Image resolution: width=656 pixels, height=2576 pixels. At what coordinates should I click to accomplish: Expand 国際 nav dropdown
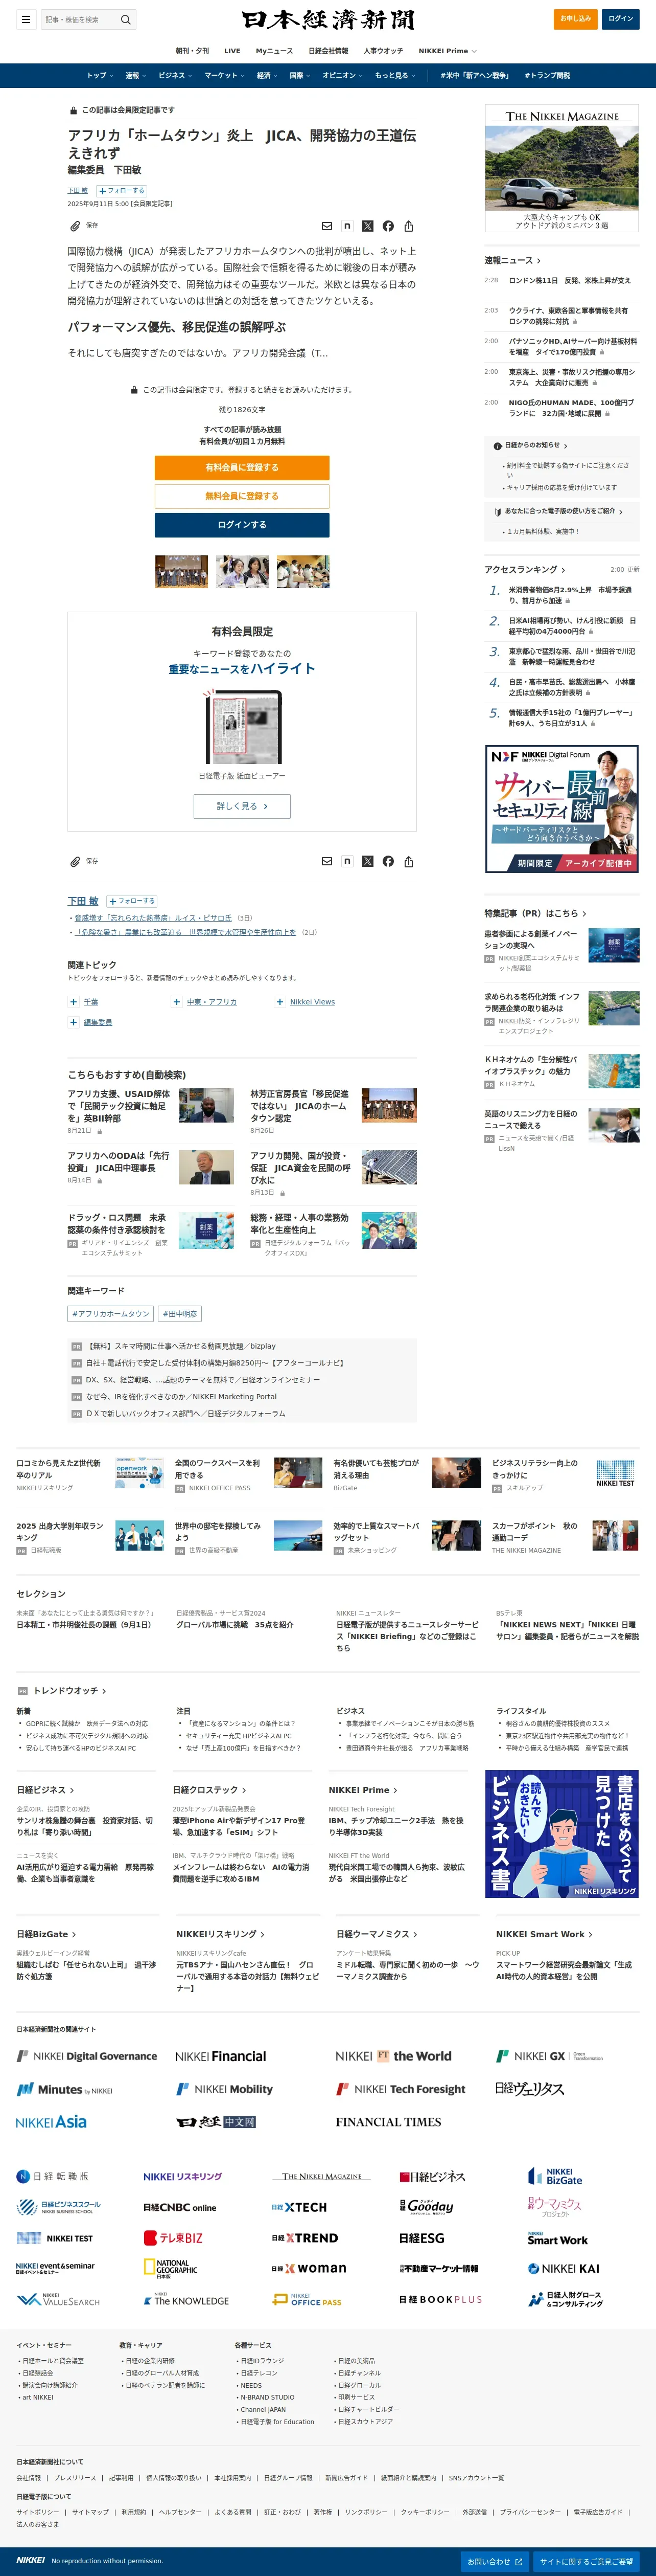[x=299, y=75]
